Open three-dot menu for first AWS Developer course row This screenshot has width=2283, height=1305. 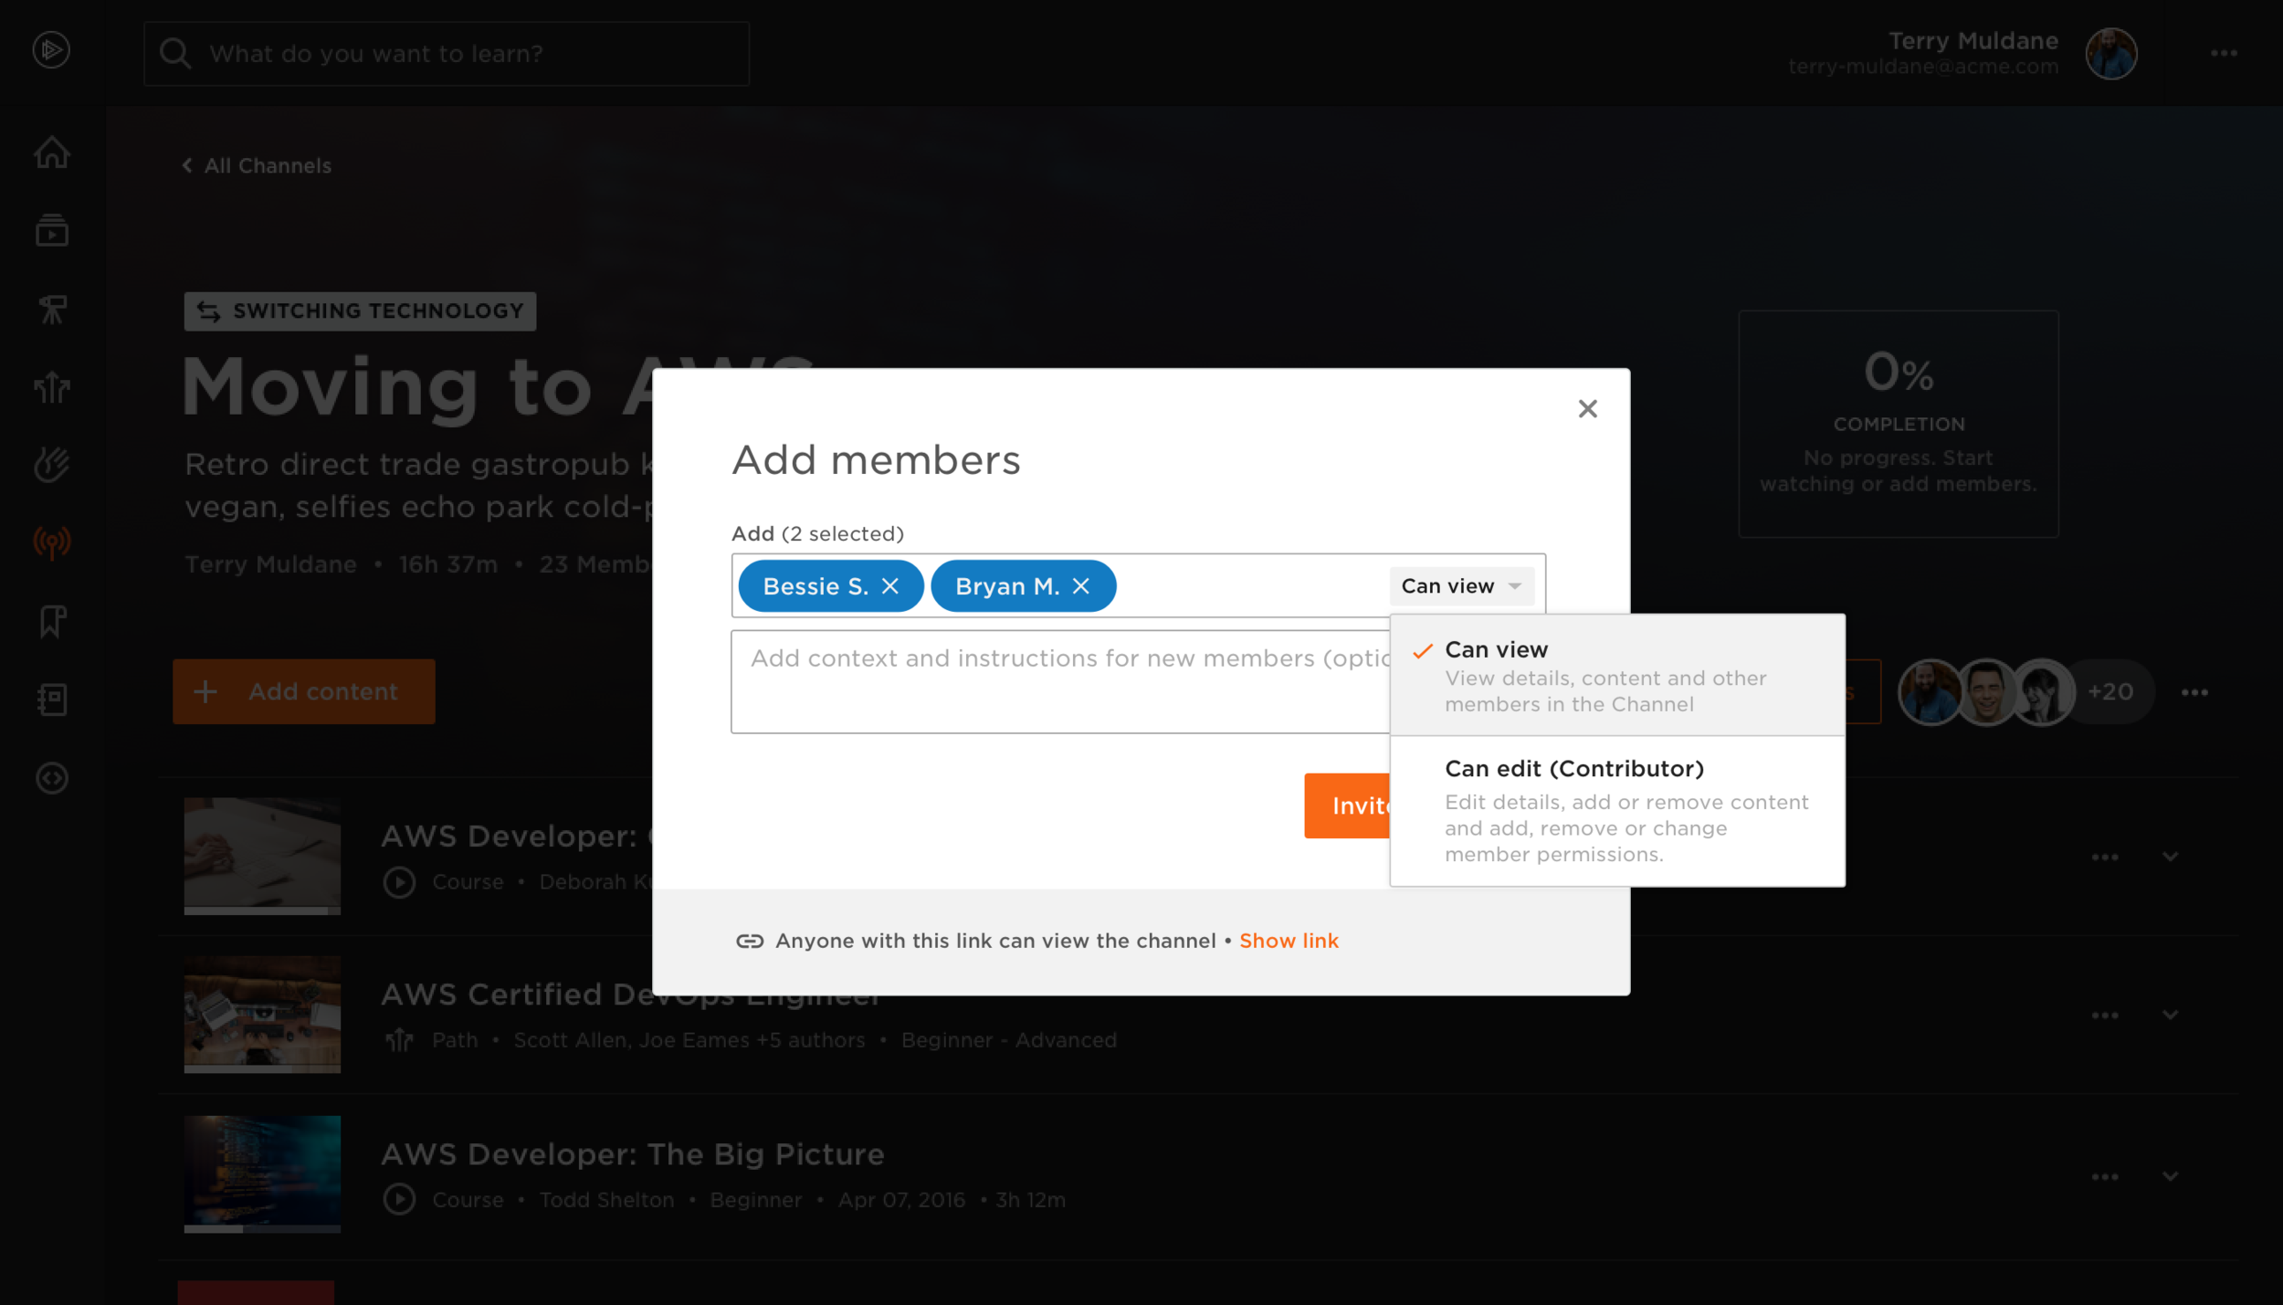(2105, 857)
